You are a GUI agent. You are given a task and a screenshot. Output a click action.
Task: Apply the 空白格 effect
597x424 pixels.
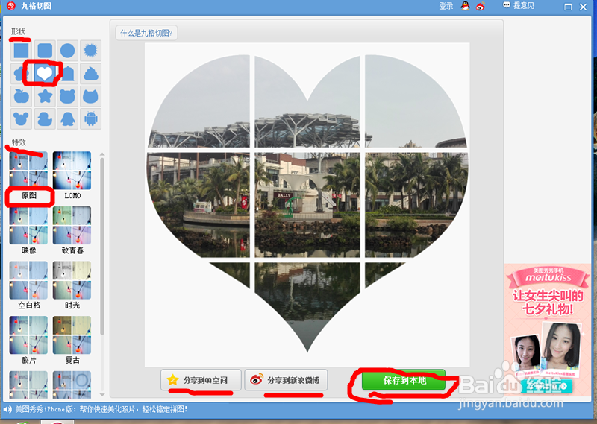[28, 285]
